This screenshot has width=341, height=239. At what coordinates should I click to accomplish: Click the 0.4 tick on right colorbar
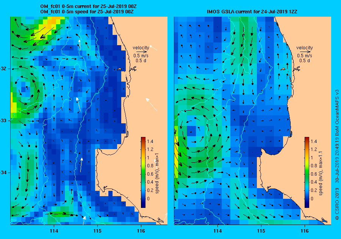(x=314, y=182)
